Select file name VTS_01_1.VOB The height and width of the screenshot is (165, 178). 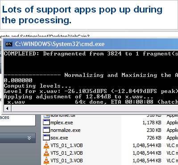coord(66,145)
